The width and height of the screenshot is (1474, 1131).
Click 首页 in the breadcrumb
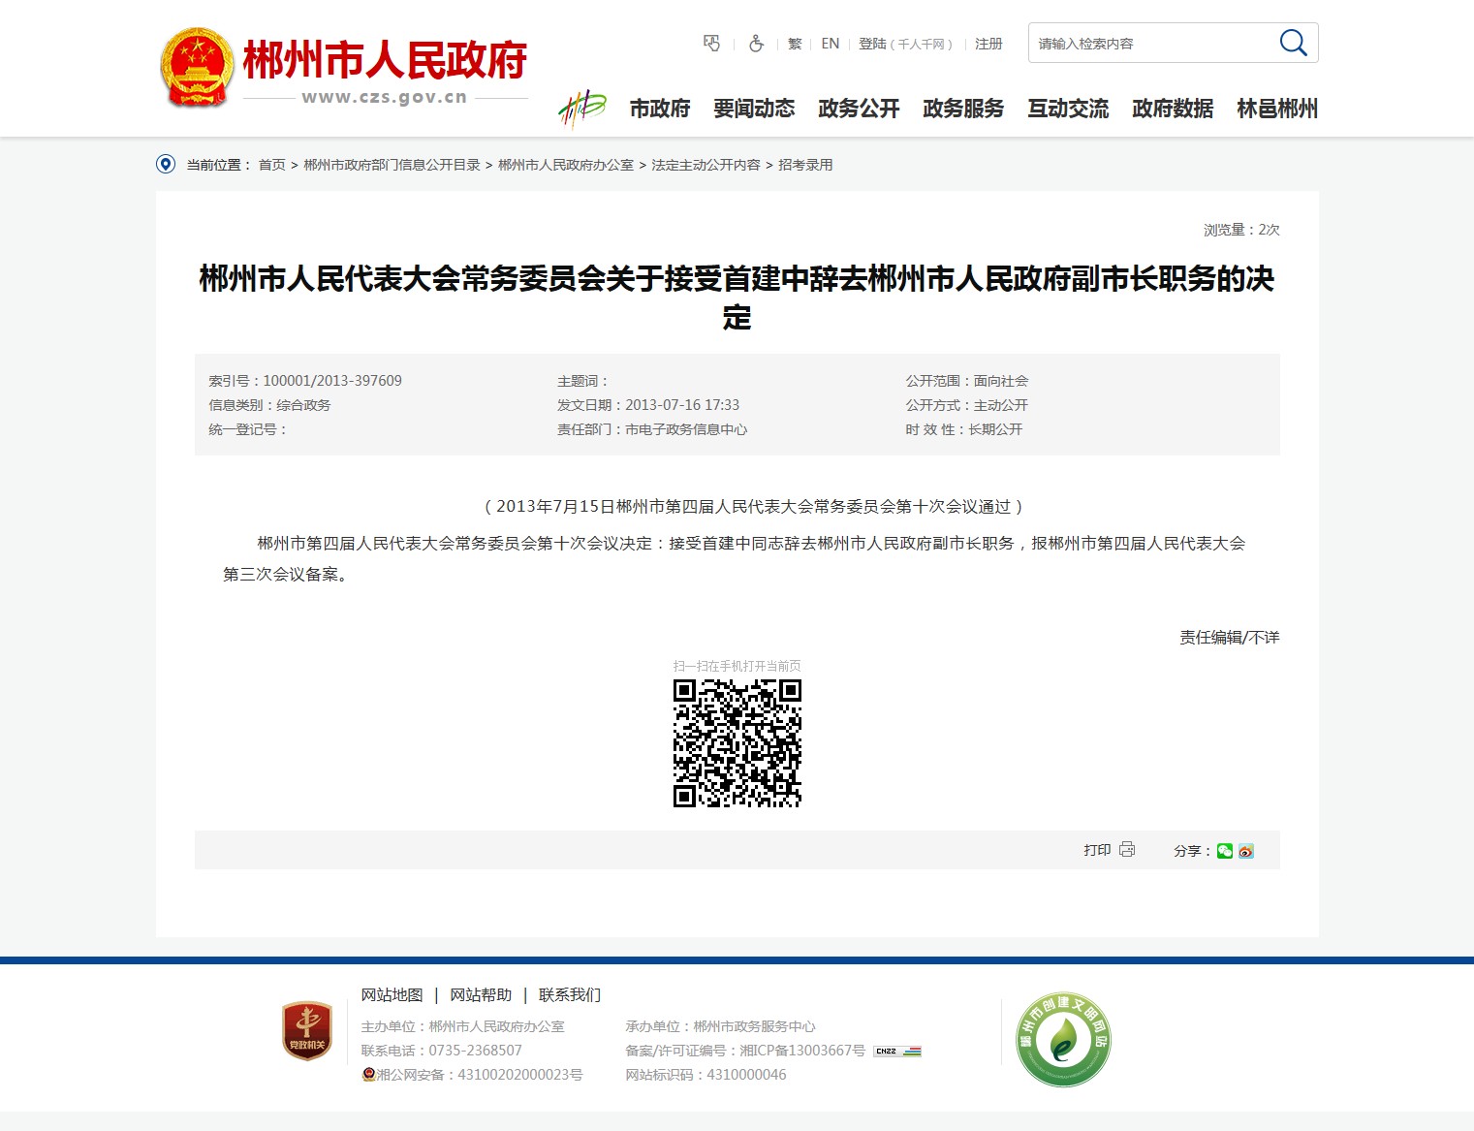(x=271, y=165)
